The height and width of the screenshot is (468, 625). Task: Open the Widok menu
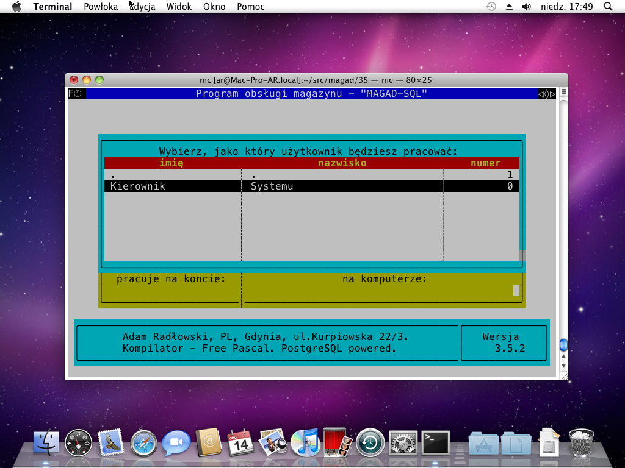[x=179, y=7]
